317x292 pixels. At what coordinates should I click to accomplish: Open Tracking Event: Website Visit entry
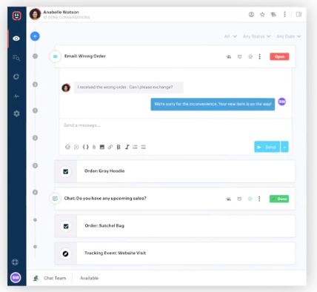pyautogui.click(x=175, y=253)
